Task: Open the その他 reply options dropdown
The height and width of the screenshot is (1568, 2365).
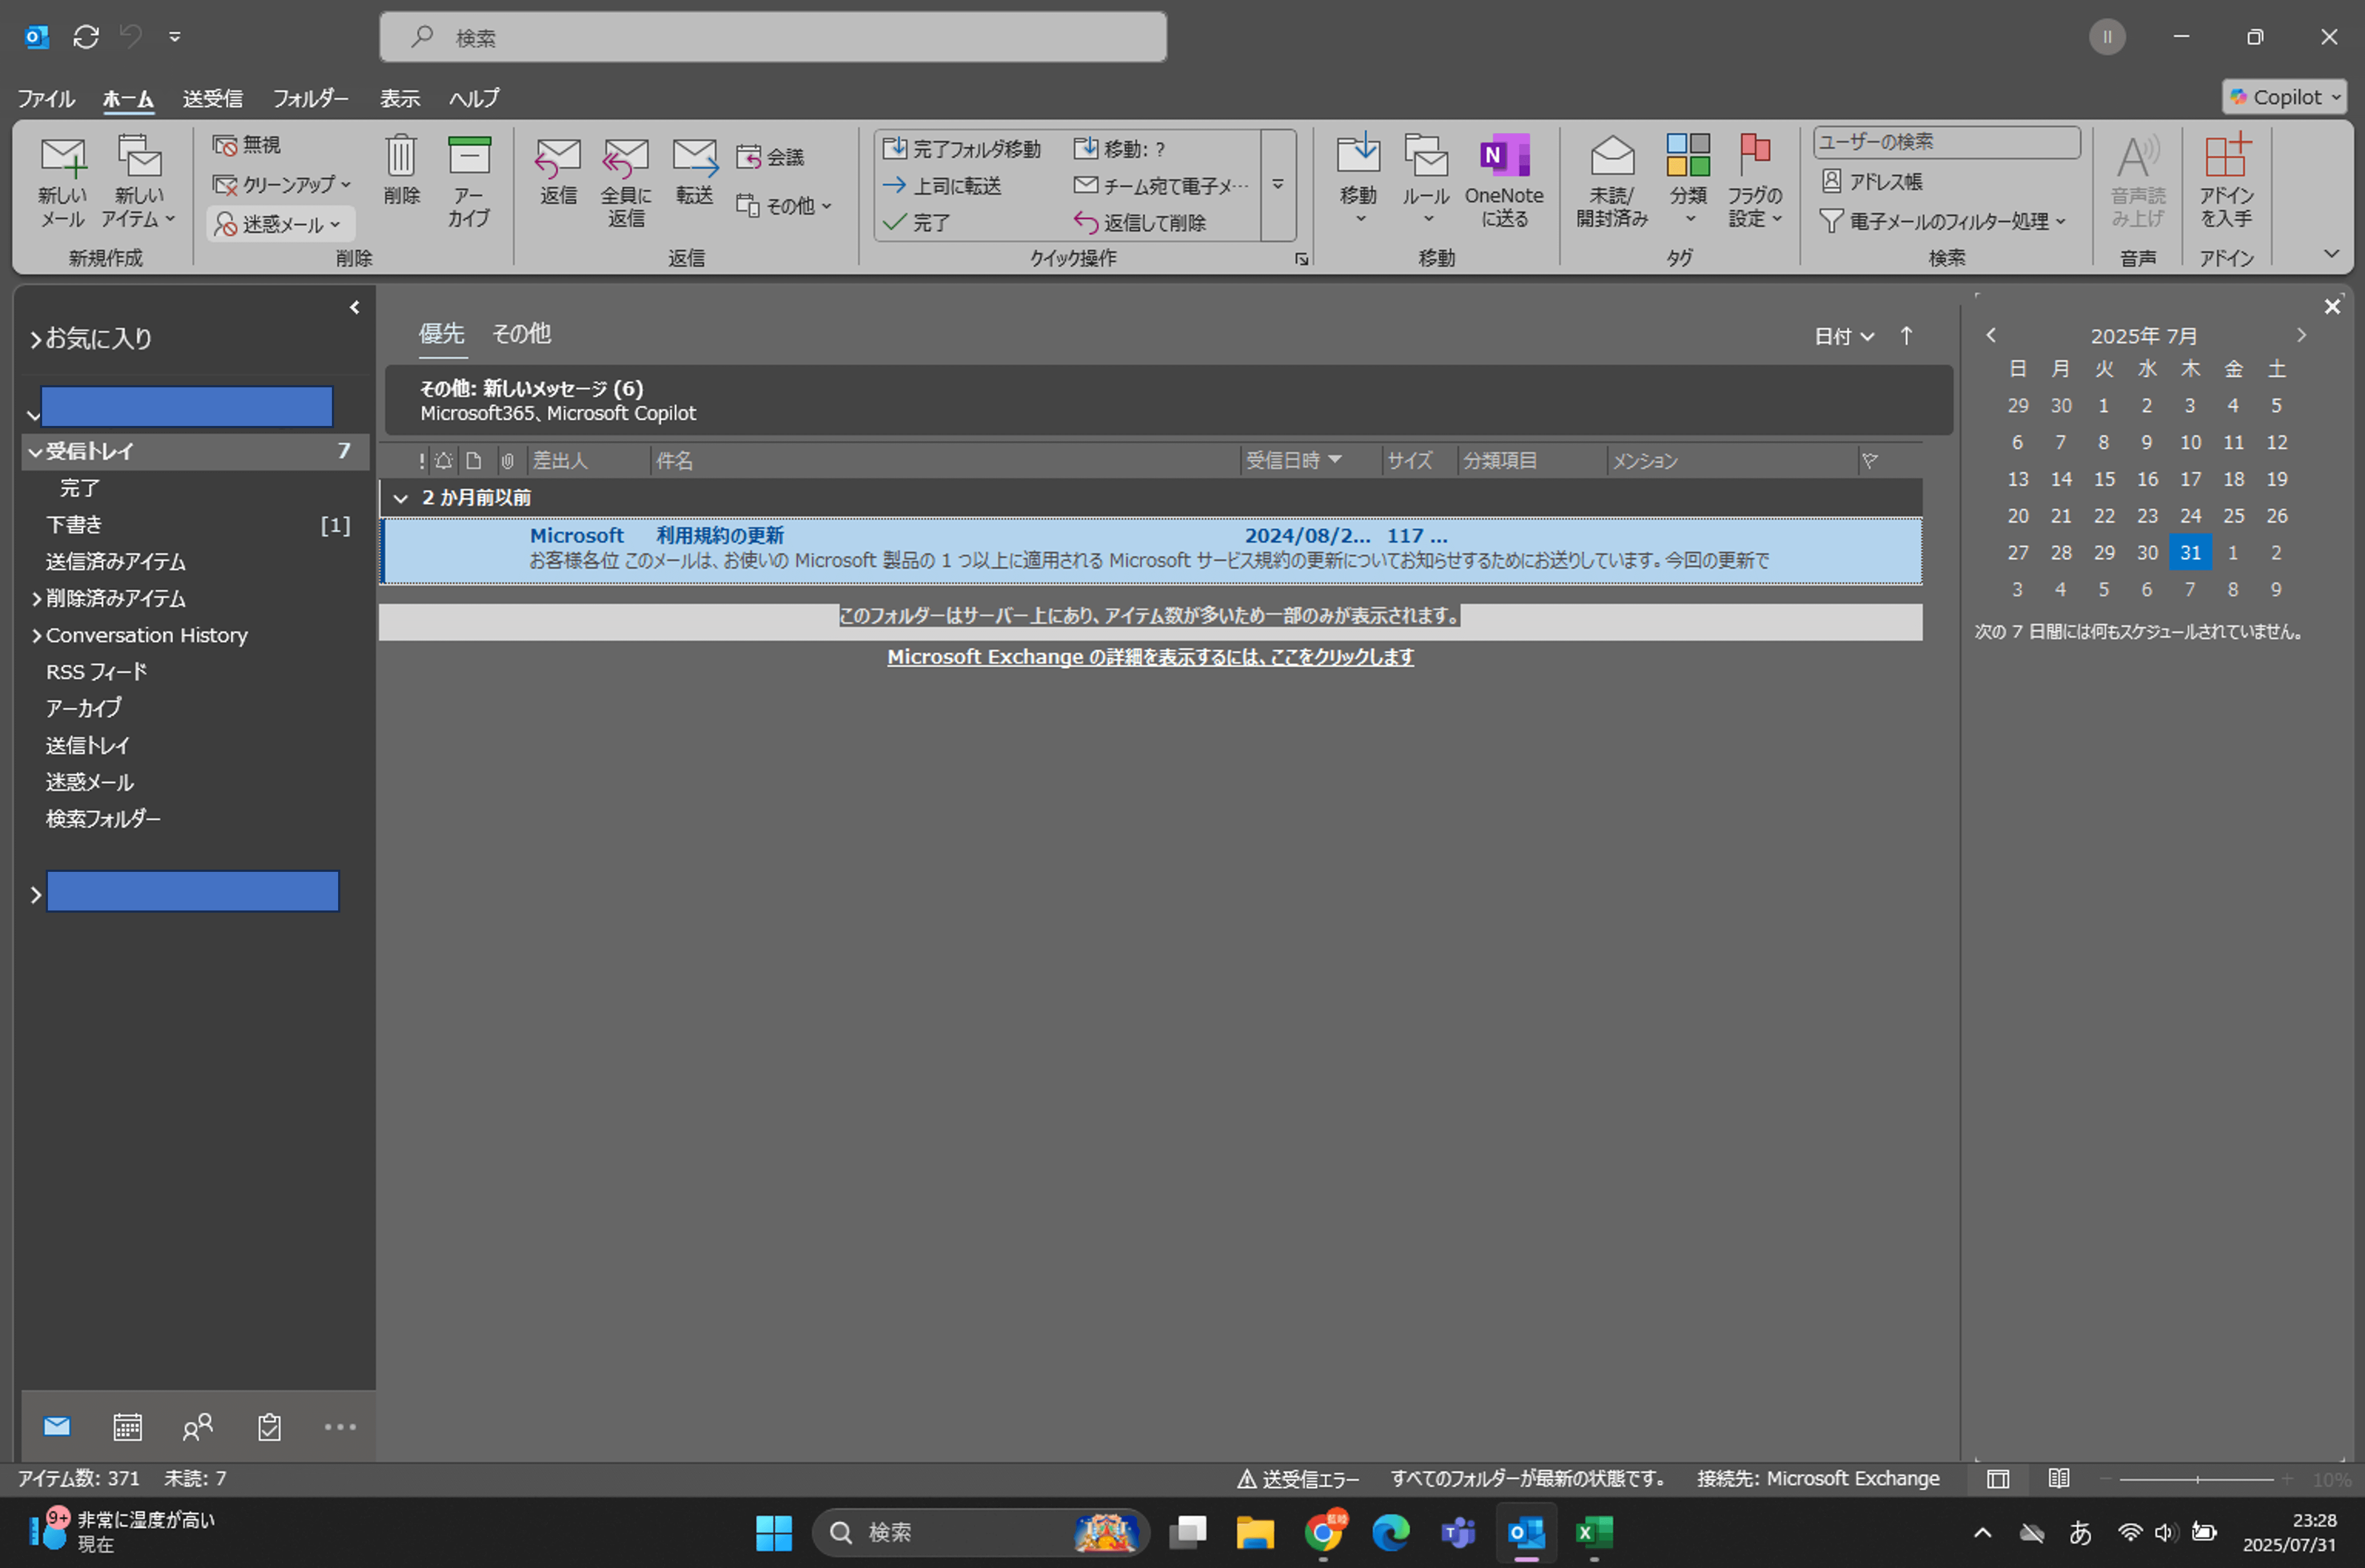Action: (785, 206)
